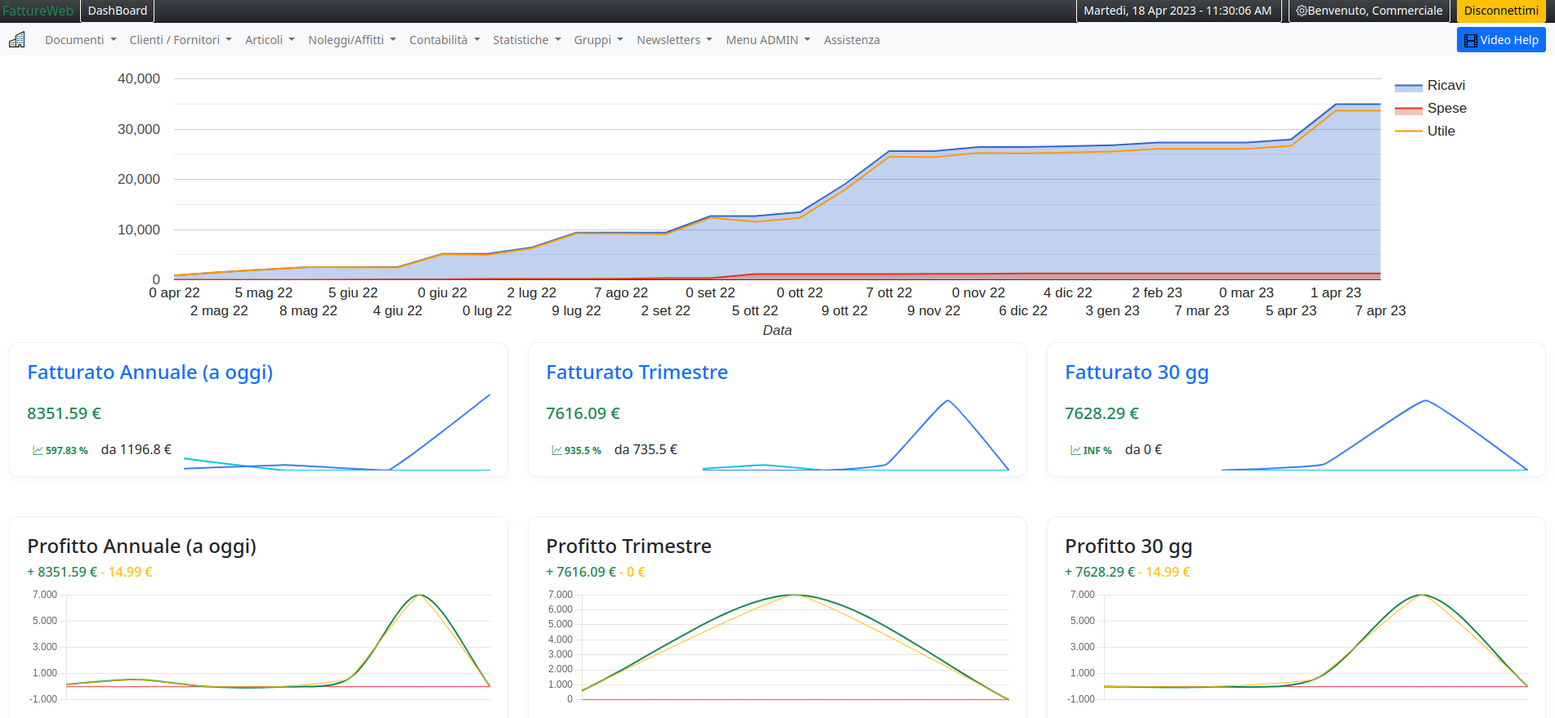The image size is (1555, 718).
Task: Click the 'Data' axis label
Action: (x=777, y=330)
